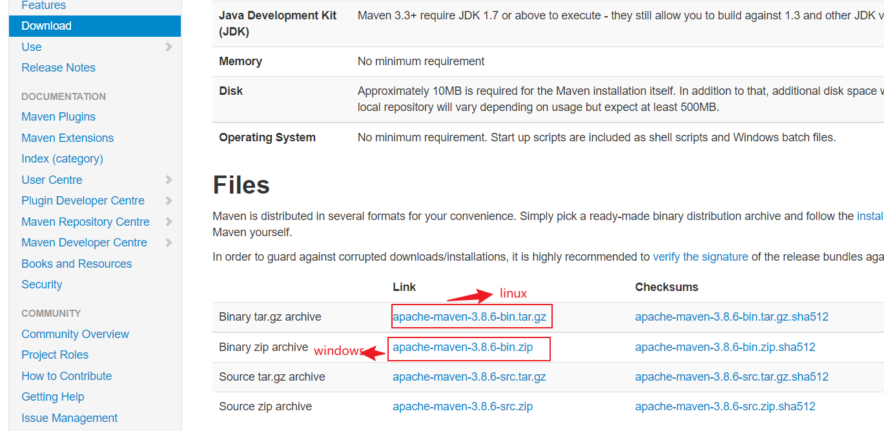This screenshot has width=884, height=431.
Task: Expand the Use submenu chevron
Action: pos(169,47)
